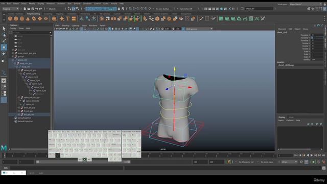Image resolution: width=327 pixels, height=184 pixels.
Task: Open the Constrain menu
Action: [x=87, y=4]
